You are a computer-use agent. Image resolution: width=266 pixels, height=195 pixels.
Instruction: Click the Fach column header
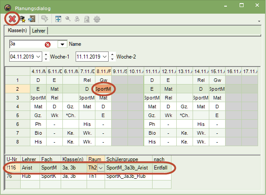[51, 159]
